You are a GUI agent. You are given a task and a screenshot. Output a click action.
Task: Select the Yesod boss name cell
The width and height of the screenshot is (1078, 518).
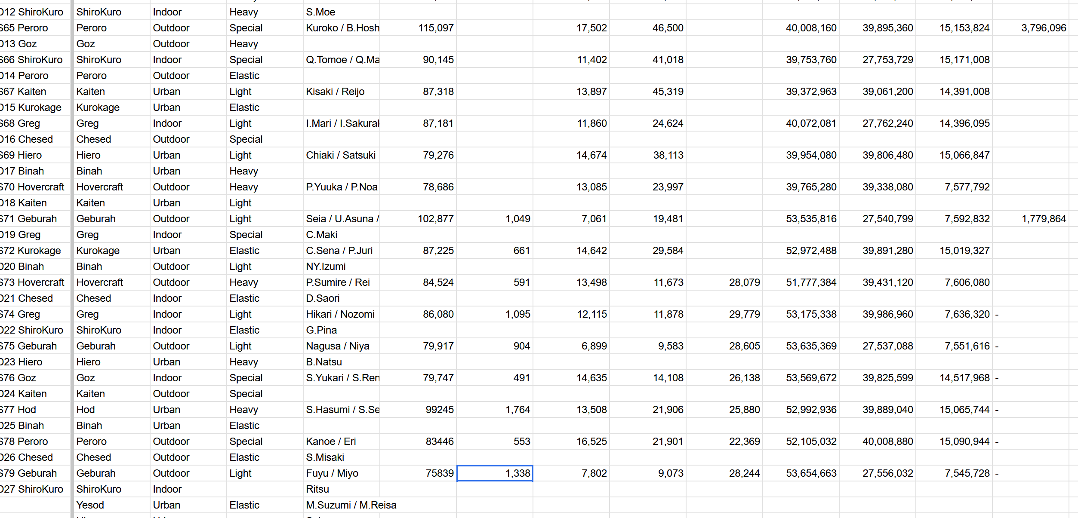[x=90, y=505]
